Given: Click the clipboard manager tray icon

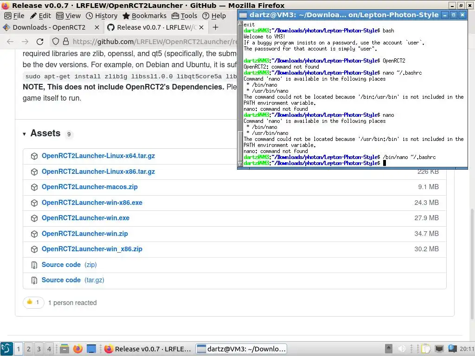Looking at the screenshot, I should pos(426,349).
